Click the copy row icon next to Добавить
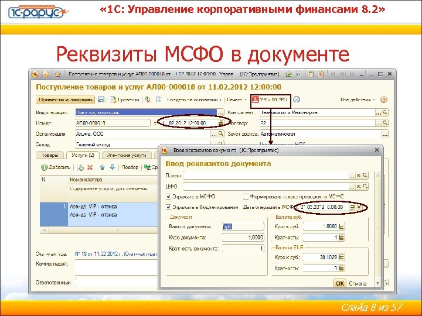The width and height of the screenshot is (422, 316). [80, 167]
